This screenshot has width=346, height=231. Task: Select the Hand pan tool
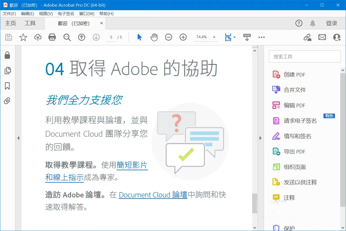click(x=154, y=37)
